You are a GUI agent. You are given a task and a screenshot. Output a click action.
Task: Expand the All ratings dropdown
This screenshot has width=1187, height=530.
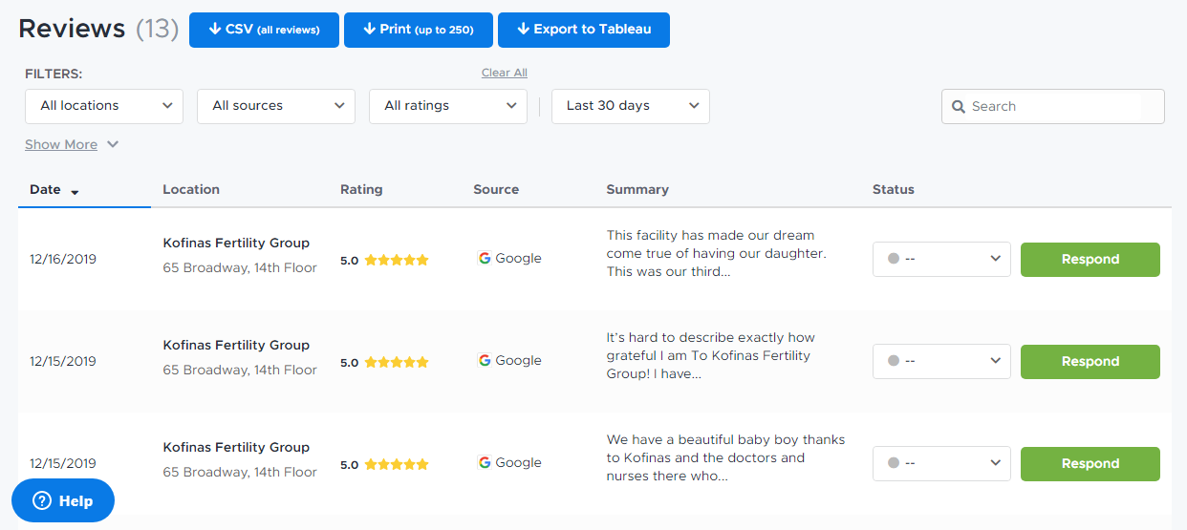click(x=448, y=106)
